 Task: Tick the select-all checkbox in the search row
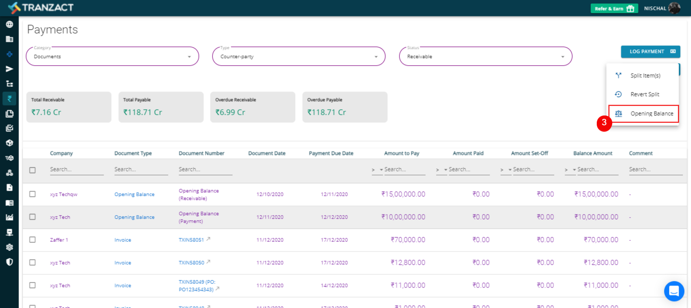(32, 170)
